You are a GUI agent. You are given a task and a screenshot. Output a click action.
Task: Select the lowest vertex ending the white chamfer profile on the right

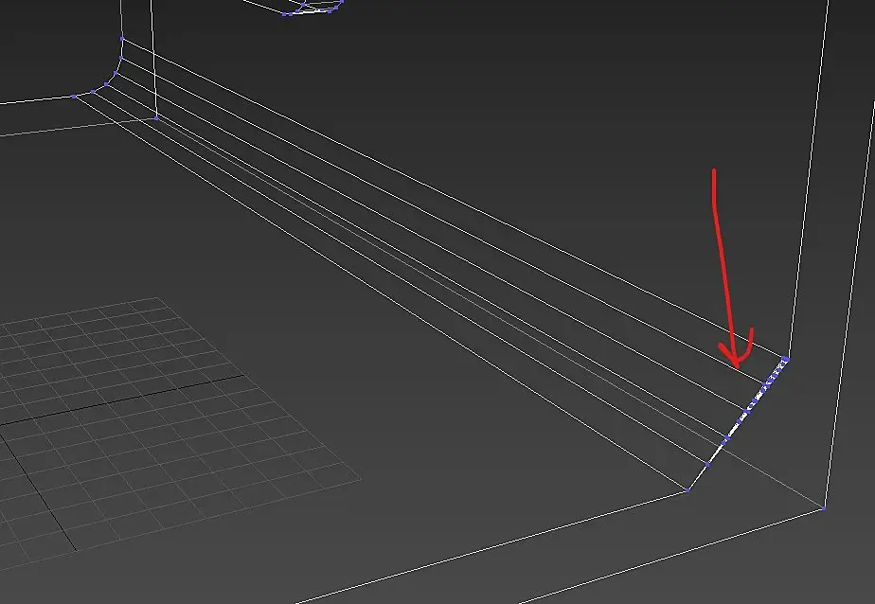(x=687, y=490)
